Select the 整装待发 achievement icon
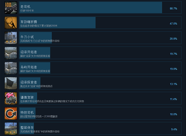The image size is (186, 136). 11,128
